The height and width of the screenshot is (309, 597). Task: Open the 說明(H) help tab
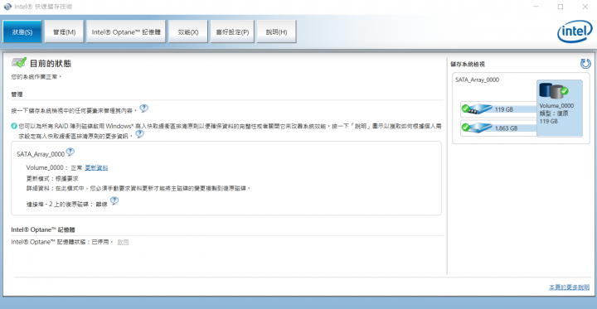click(276, 31)
